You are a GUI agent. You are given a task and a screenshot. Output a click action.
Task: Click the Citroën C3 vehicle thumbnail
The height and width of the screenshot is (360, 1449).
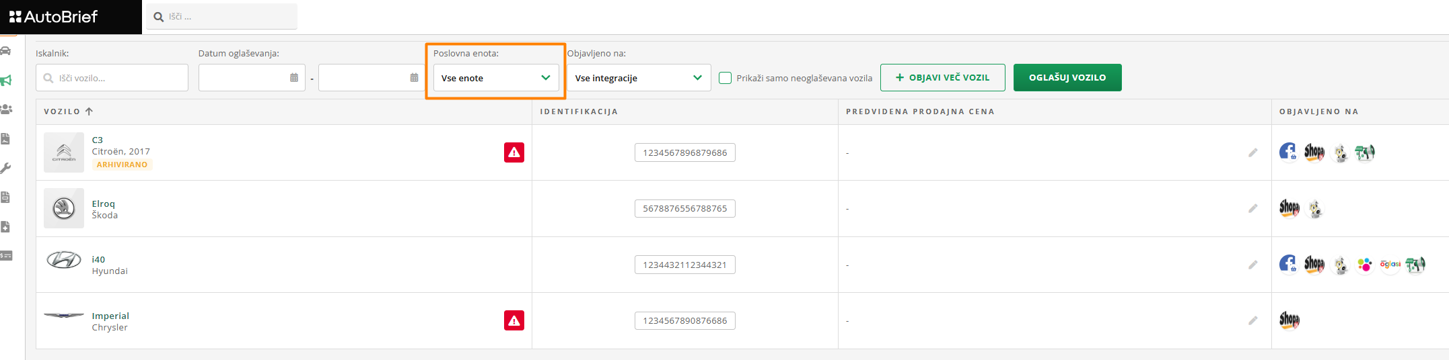point(64,152)
